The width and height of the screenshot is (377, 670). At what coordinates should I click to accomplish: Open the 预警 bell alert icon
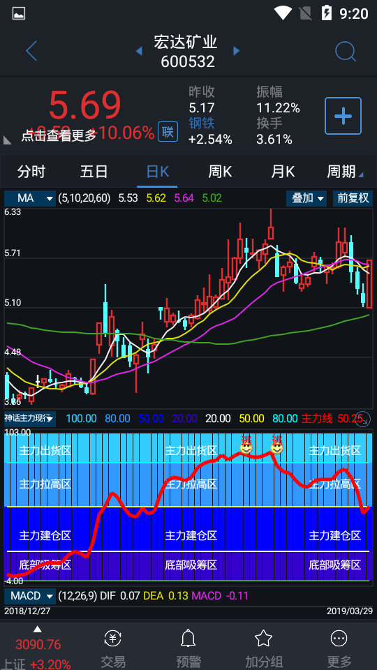[188, 639]
